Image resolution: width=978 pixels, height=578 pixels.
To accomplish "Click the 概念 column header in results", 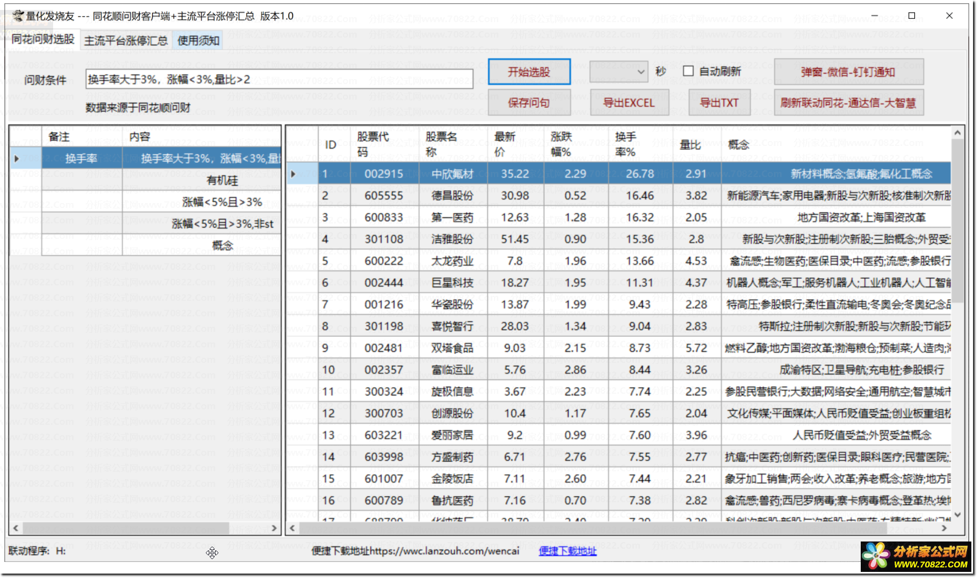I will coord(835,144).
